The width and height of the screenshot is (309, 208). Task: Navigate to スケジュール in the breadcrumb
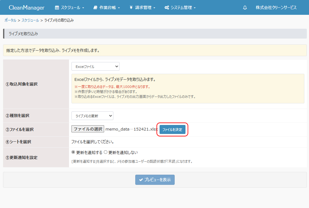pyautogui.click(x=30, y=20)
